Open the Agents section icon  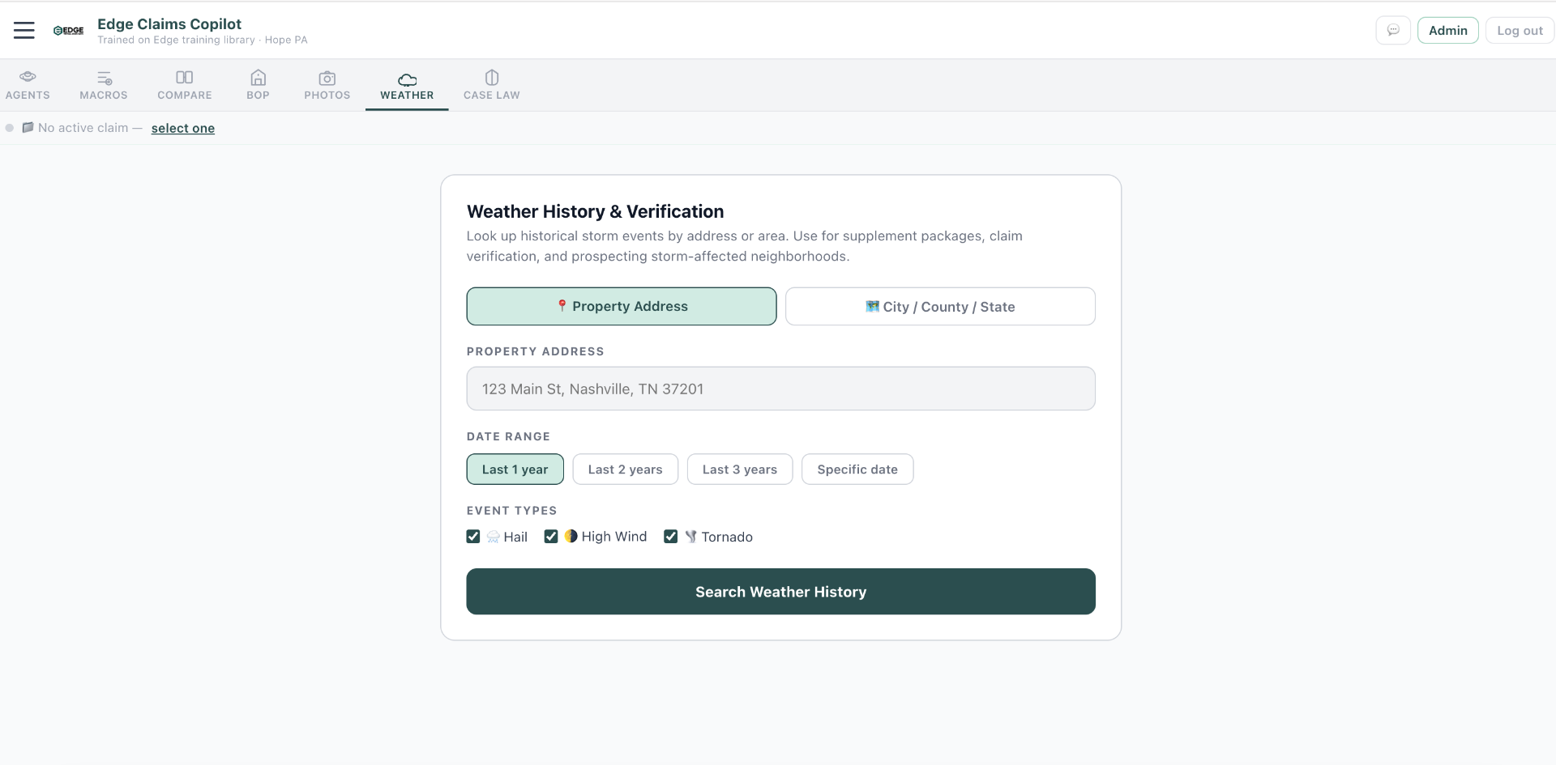(x=28, y=78)
